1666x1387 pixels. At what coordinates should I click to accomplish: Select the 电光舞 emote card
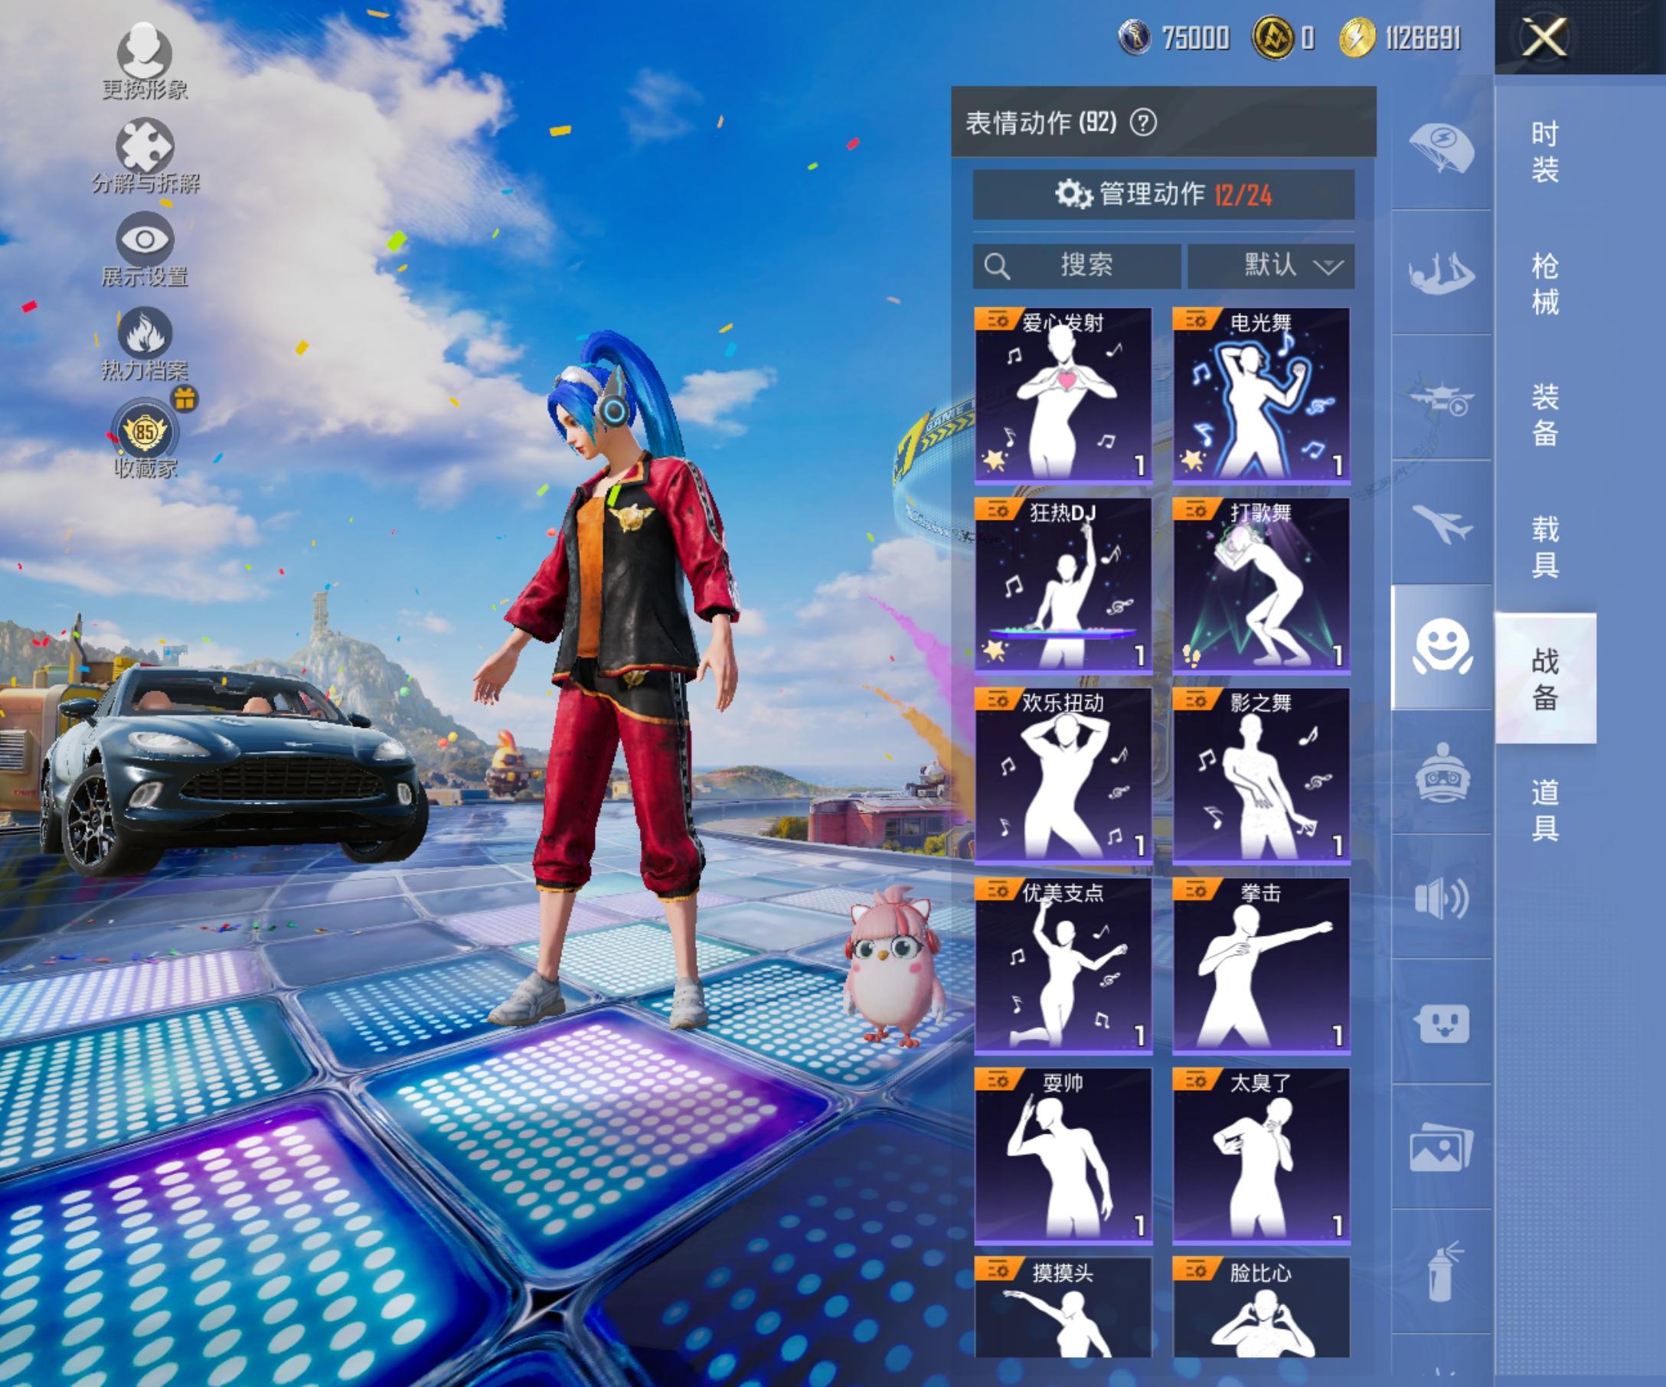[1262, 395]
